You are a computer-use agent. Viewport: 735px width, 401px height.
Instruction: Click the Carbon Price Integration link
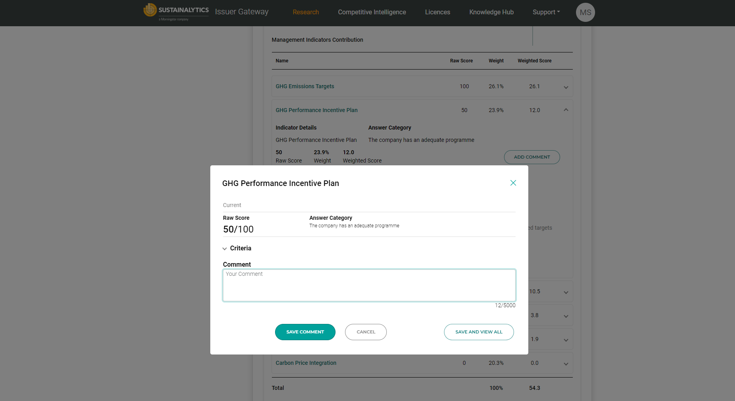306,363
